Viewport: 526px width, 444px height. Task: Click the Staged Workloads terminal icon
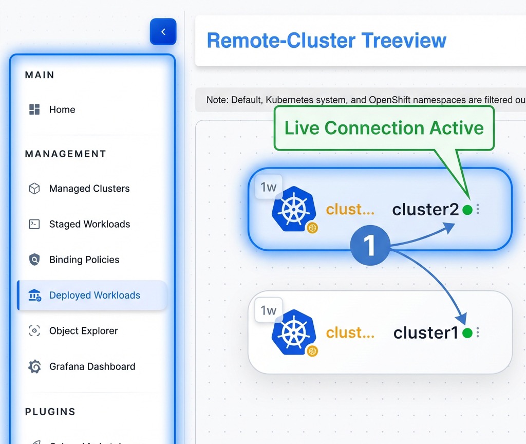34,224
